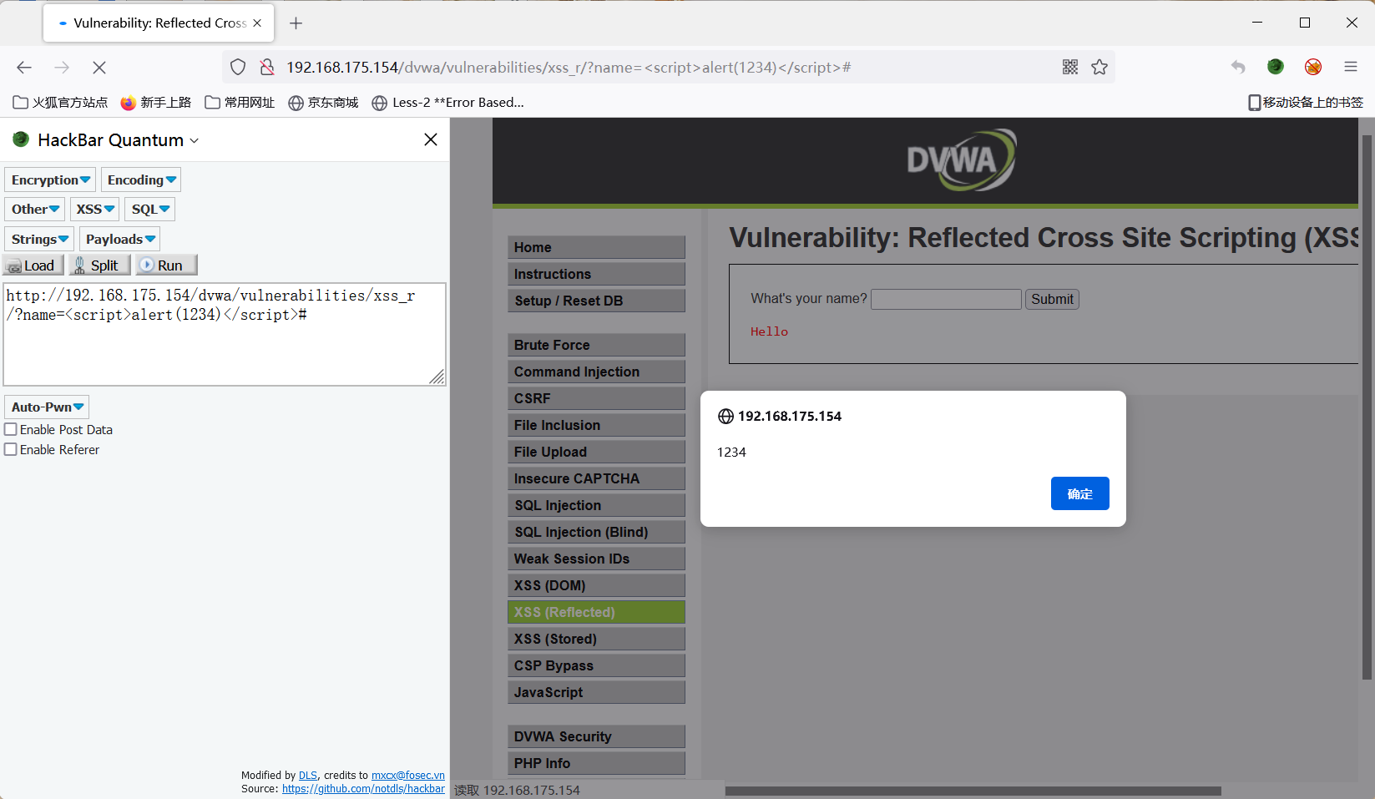The width and height of the screenshot is (1375, 799).
Task: Open the XSS dropdown in HackBar
Action: click(x=95, y=209)
